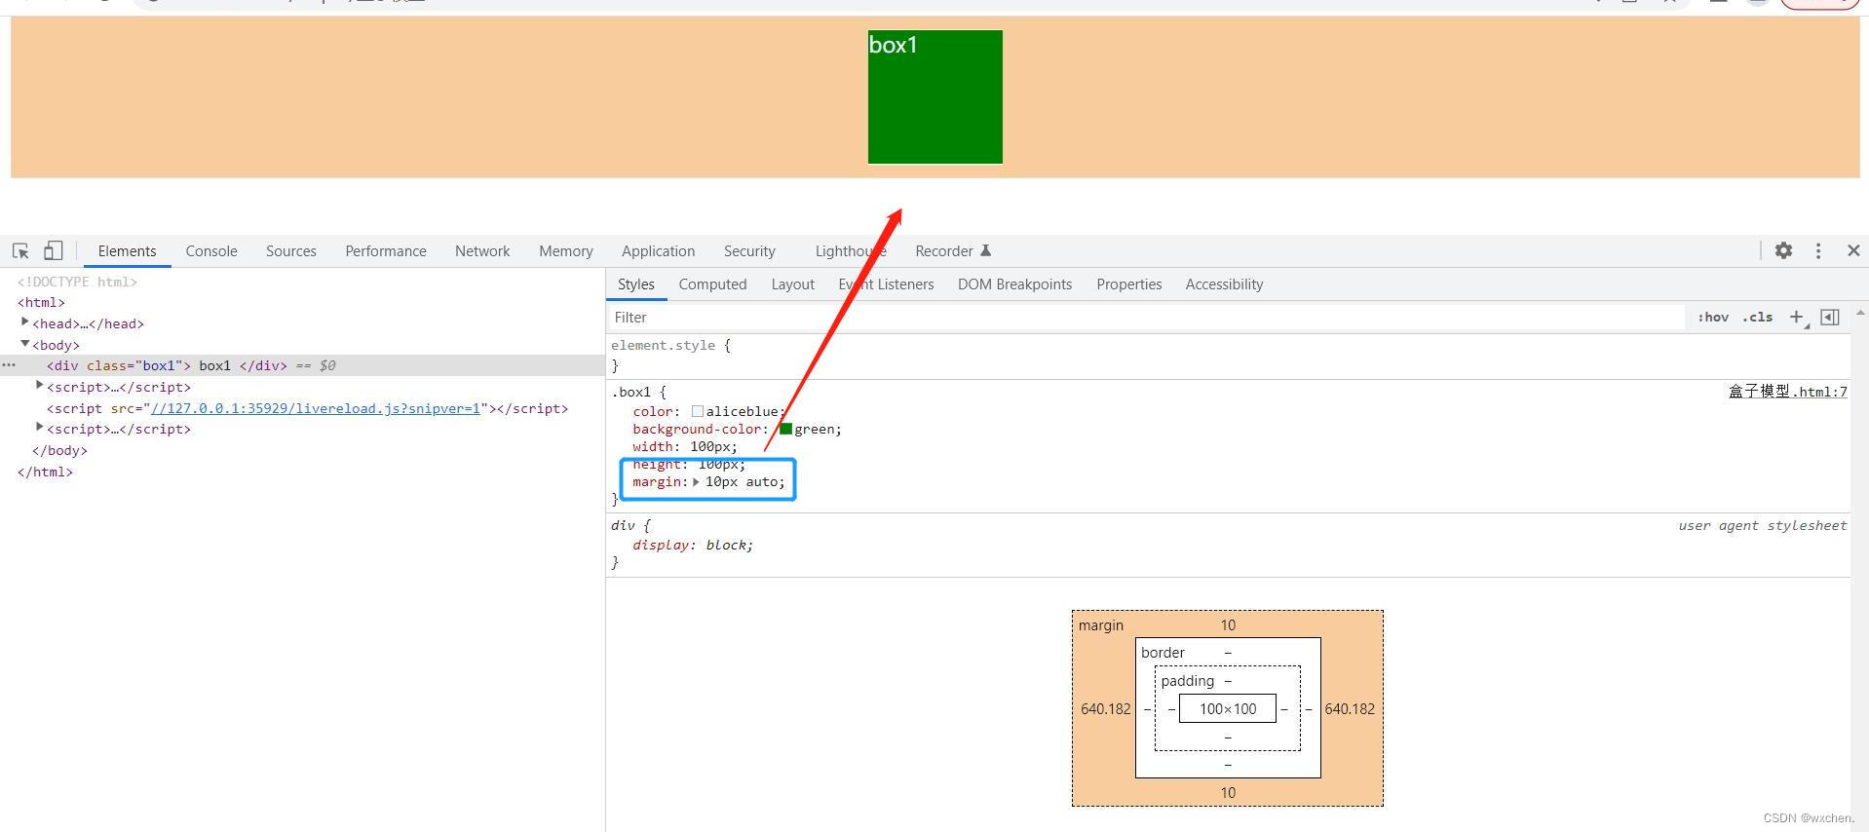Click the closing html tag row
Screen dimensions: 1869x832
click(x=45, y=472)
